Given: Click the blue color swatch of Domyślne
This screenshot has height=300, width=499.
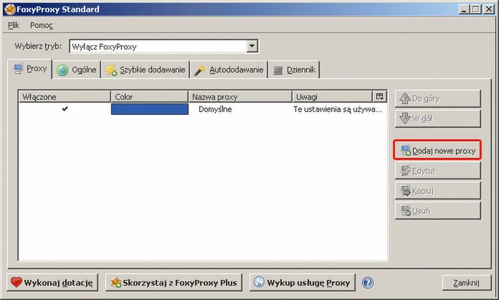Looking at the screenshot, I should [x=150, y=109].
